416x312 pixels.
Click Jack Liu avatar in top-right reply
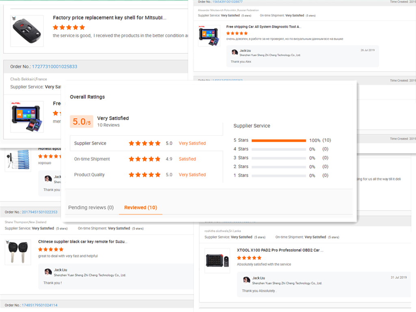tap(234, 52)
